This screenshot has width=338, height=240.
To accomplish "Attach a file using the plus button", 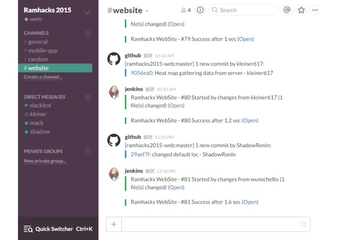I will point(114,224).
